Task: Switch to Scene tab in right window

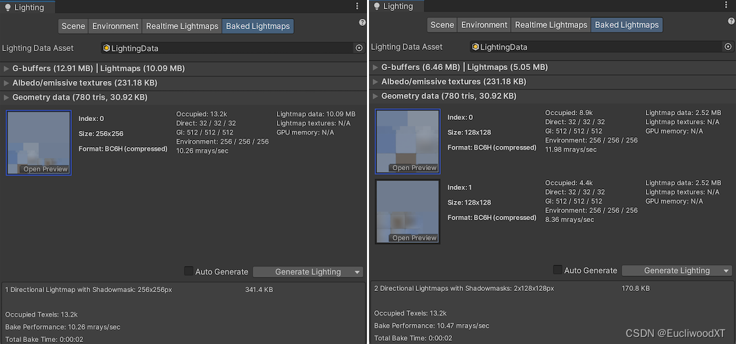Action: [442, 25]
